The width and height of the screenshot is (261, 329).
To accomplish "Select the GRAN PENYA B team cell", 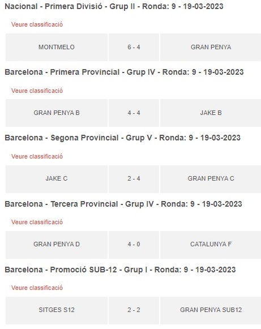I will 57,113.
